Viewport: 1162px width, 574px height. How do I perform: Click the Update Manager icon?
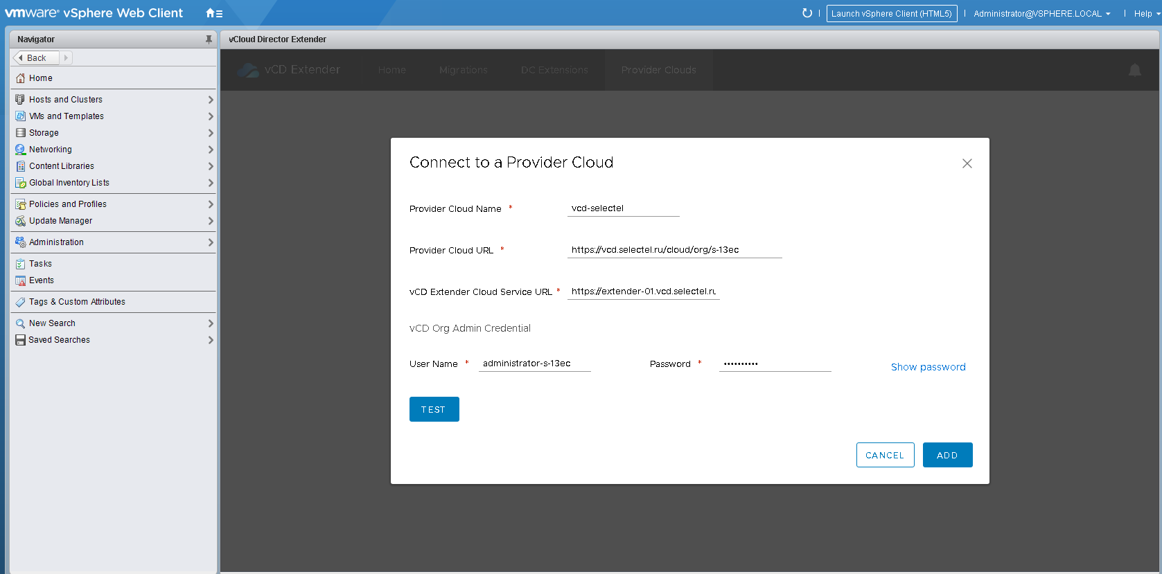[x=21, y=221]
